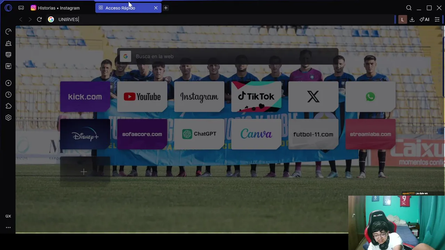Open the X speed dial tile
Viewport: 445px width, 250px height.
[x=313, y=97]
